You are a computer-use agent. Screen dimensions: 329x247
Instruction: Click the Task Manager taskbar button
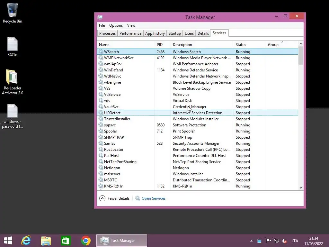pos(122,241)
